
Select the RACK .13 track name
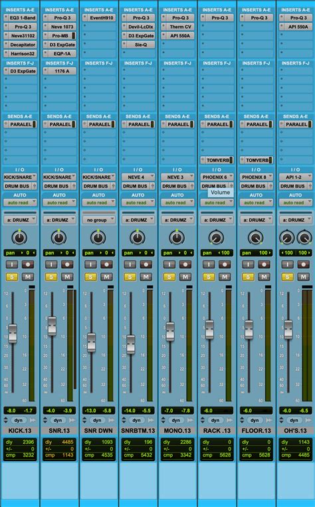point(217,431)
